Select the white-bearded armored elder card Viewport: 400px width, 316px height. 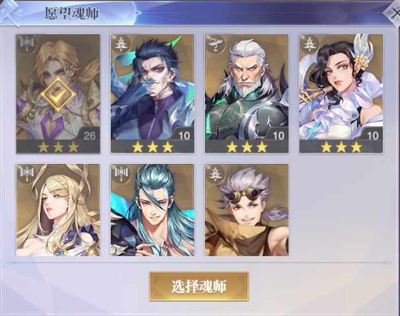[246, 93]
